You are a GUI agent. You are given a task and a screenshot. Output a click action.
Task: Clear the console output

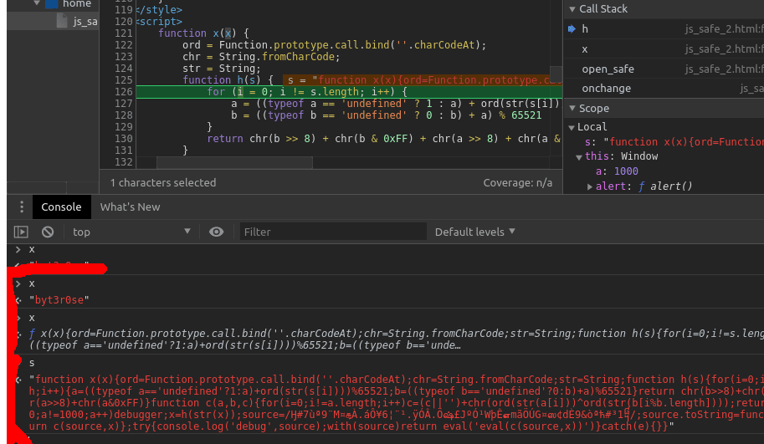pyautogui.click(x=48, y=232)
